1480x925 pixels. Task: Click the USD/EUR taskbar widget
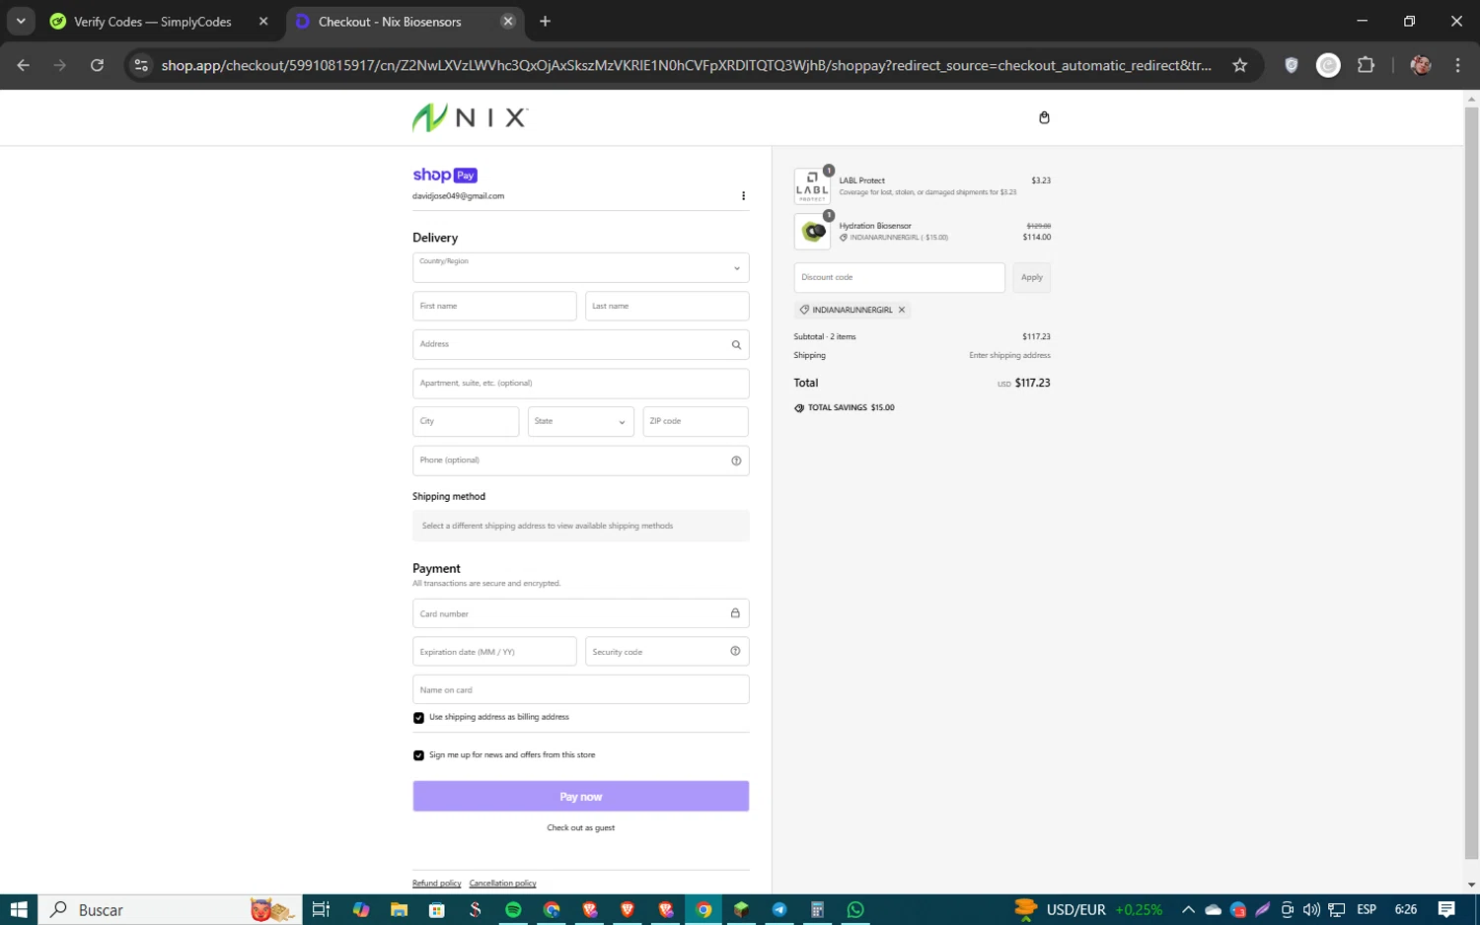click(x=1087, y=909)
